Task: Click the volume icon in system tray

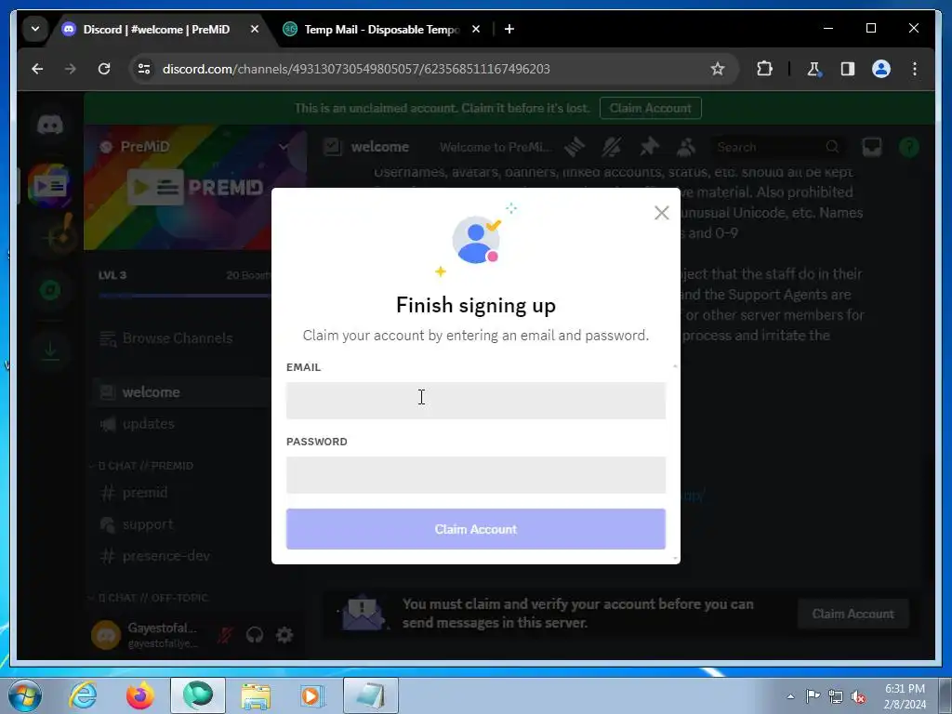Action: pyautogui.click(x=858, y=696)
